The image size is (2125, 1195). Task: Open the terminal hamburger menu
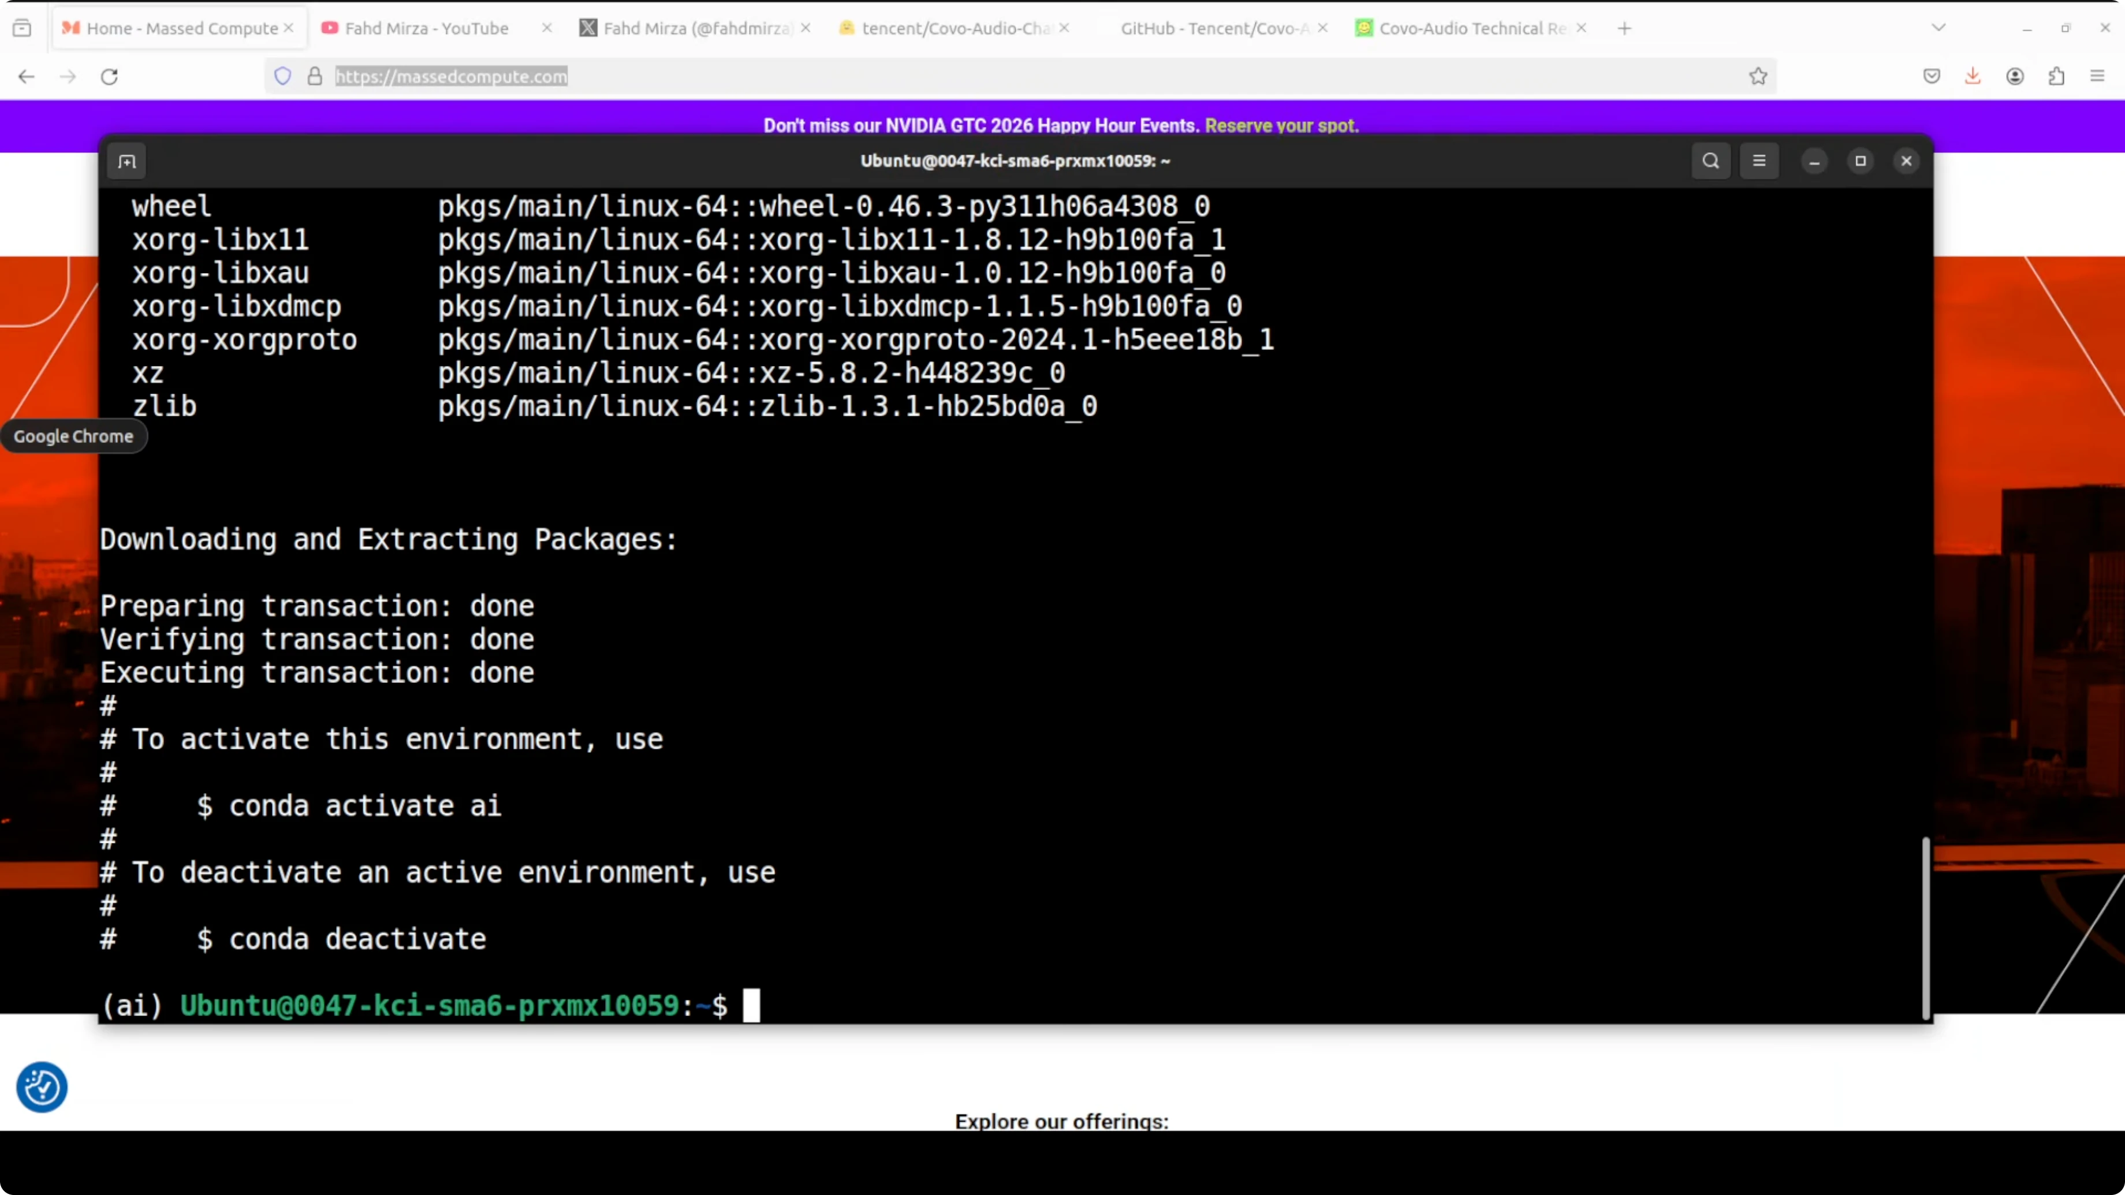(x=1759, y=161)
